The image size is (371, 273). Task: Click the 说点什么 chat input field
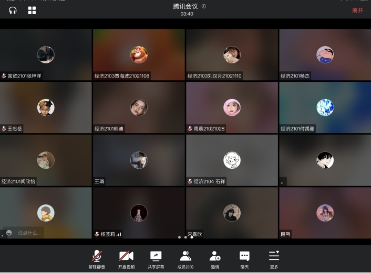[x=29, y=233]
